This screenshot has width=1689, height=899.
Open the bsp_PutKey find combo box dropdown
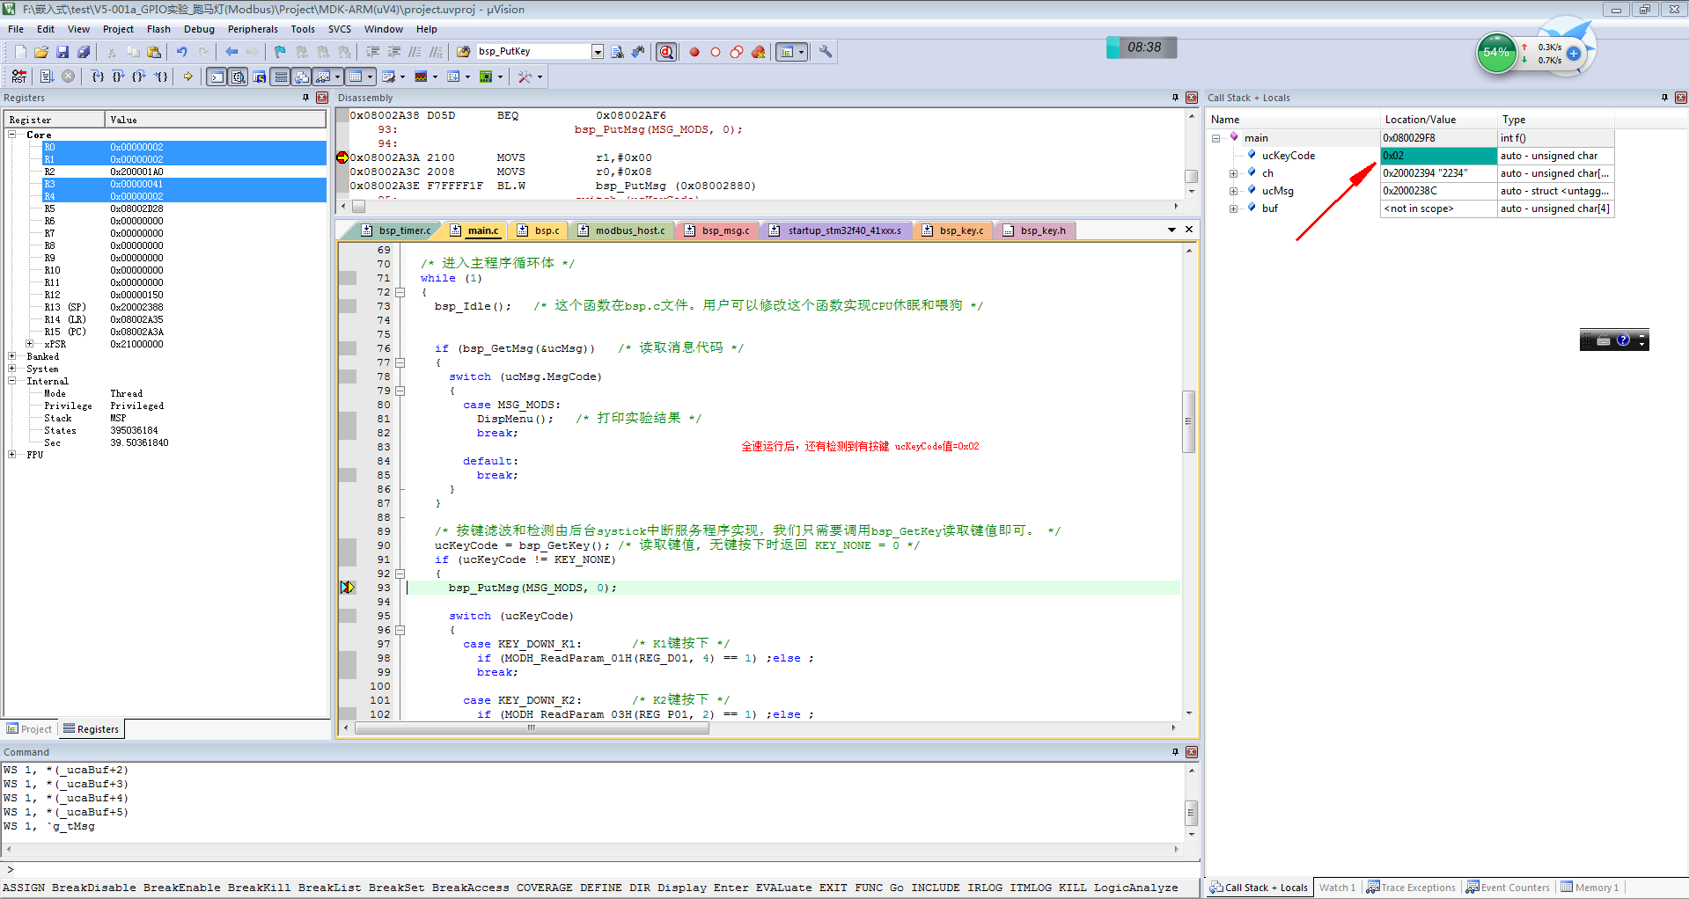coord(598,52)
